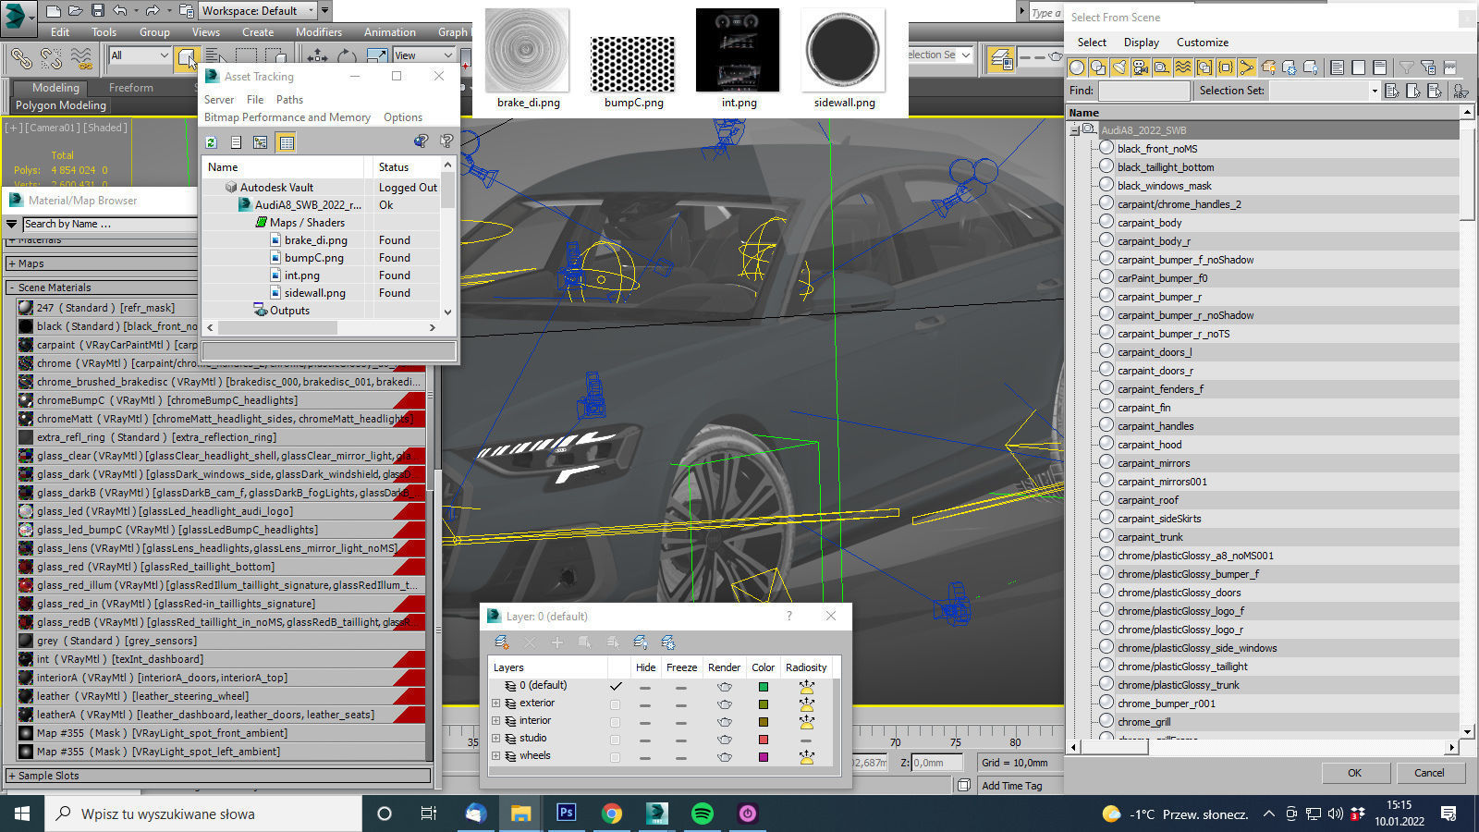
Task: Toggle Display Cameras filter in Select From Scene
Action: pos(1140,67)
